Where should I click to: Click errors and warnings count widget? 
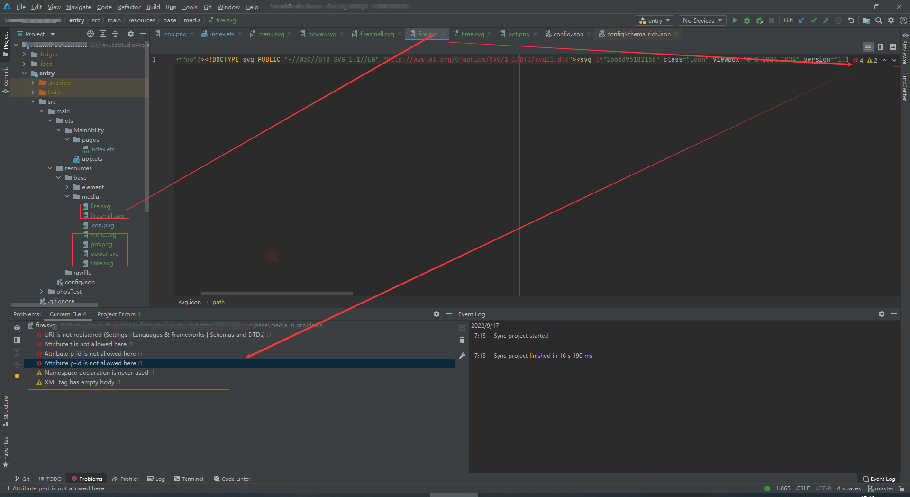point(865,60)
